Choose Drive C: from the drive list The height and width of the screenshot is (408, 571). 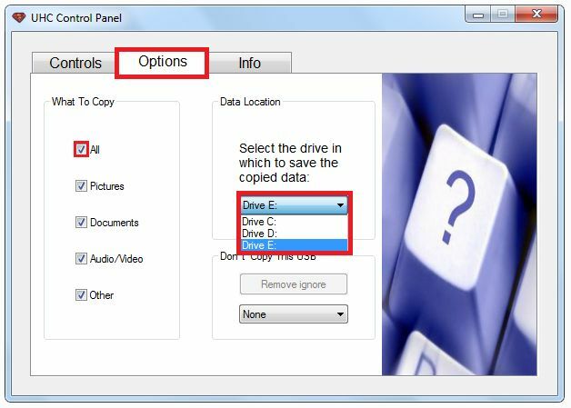coord(295,222)
